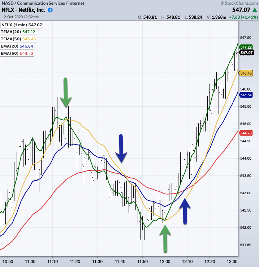The height and width of the screenshot is (267, 259).
Task: Click the NFLX - Netflix, Inc. title
Action: (x=23, y=10)
